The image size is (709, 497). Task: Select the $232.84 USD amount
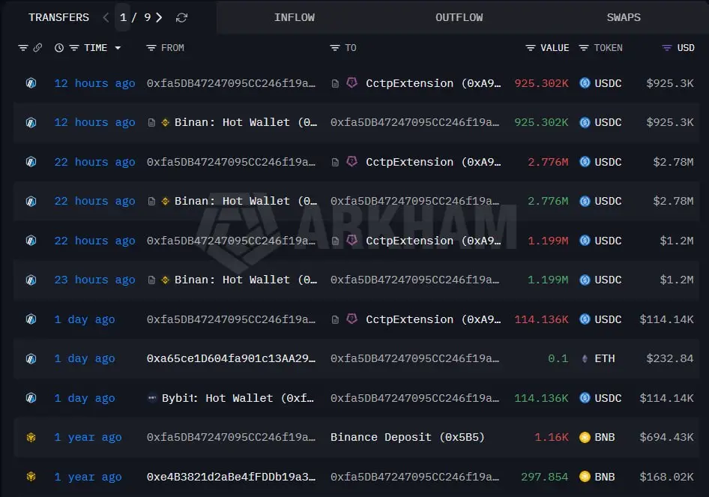tap(670, 358)
